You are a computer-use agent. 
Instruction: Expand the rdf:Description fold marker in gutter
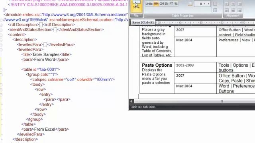(1, 25)
